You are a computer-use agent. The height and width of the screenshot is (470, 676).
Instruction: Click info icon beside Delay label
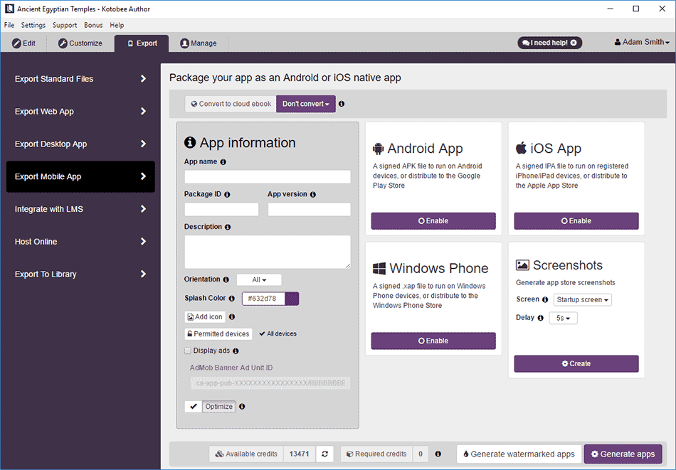[540, 318]
